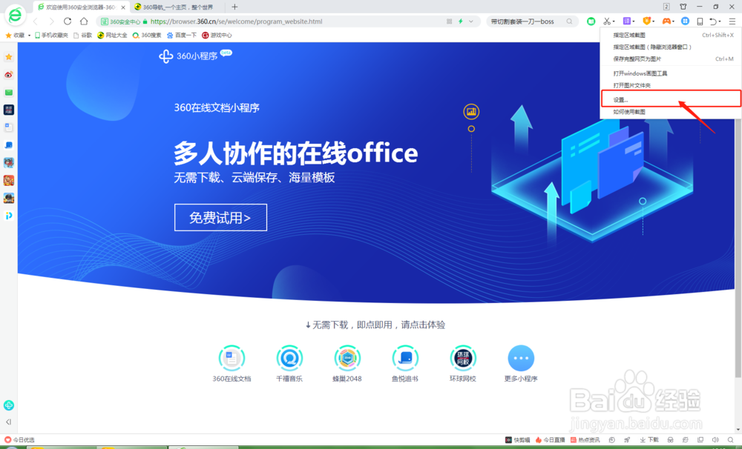Select 指定区域截图 menu entry without brackets

coord(670,35)
